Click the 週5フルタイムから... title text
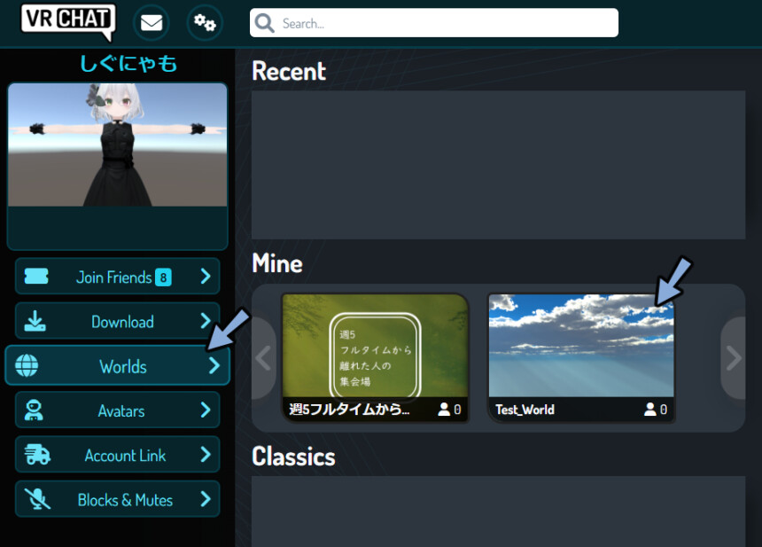 (349, 410)
